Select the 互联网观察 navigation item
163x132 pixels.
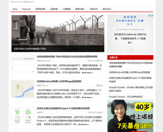[x=40, y=9]
